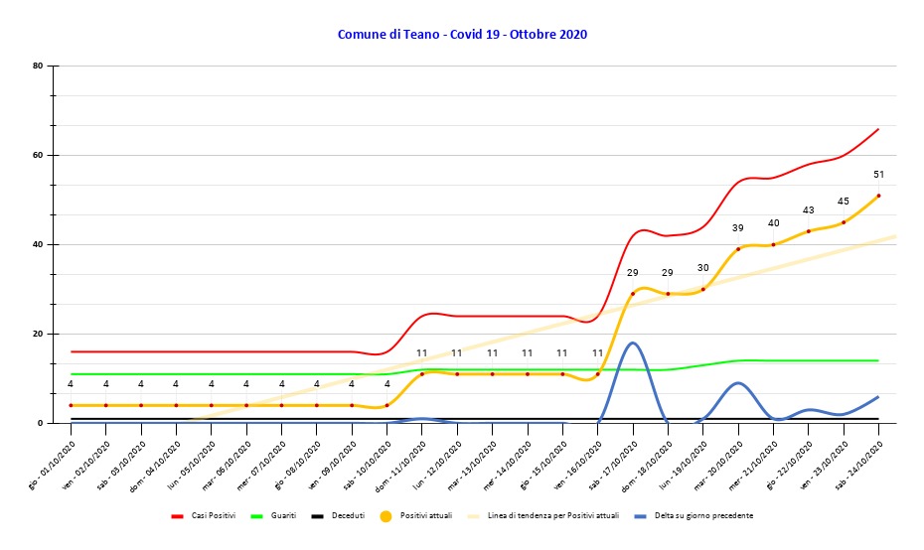924x550 pixels.
Task: Click the x-axis date lun - 19/10/2020
Action: tap(685, 466)
